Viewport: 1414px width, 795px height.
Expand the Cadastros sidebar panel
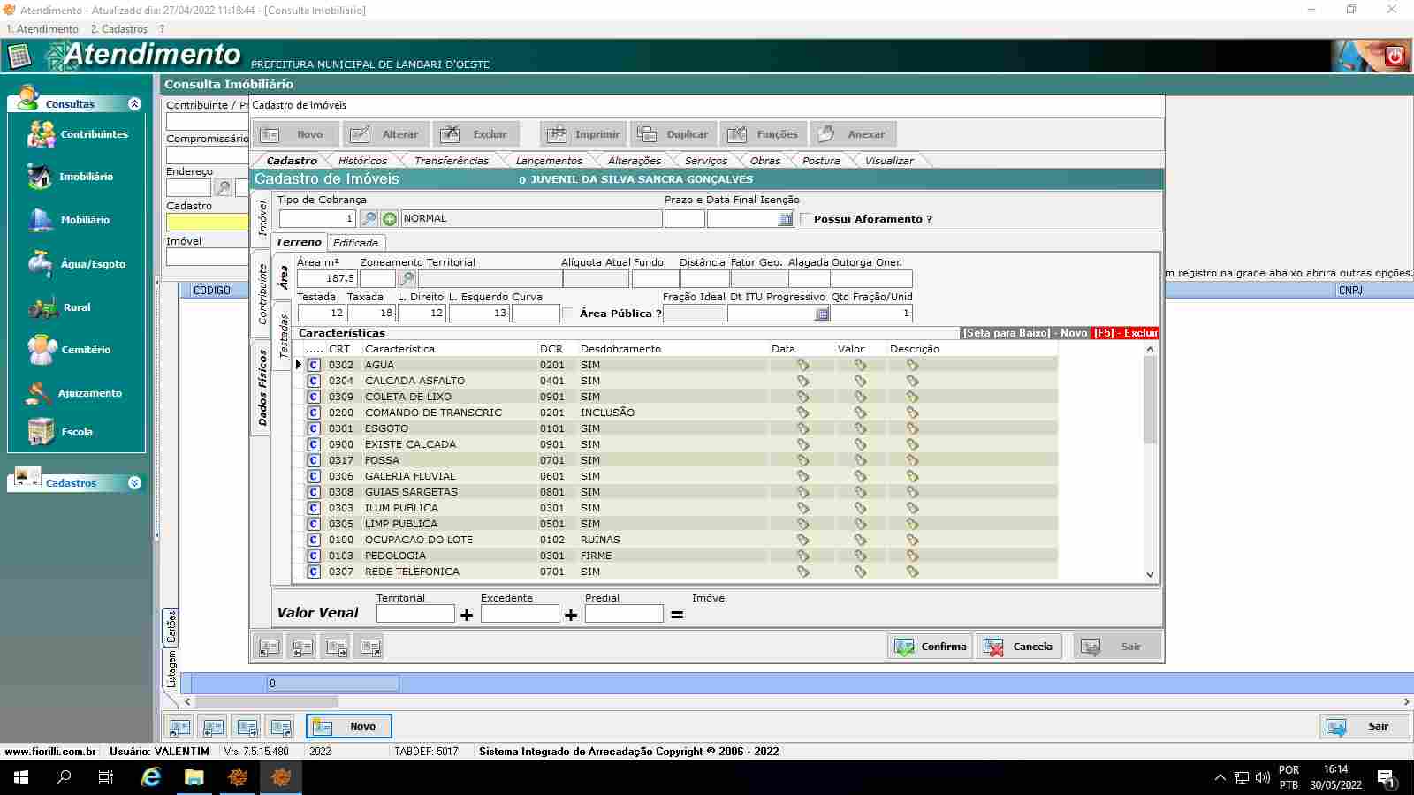134,483
